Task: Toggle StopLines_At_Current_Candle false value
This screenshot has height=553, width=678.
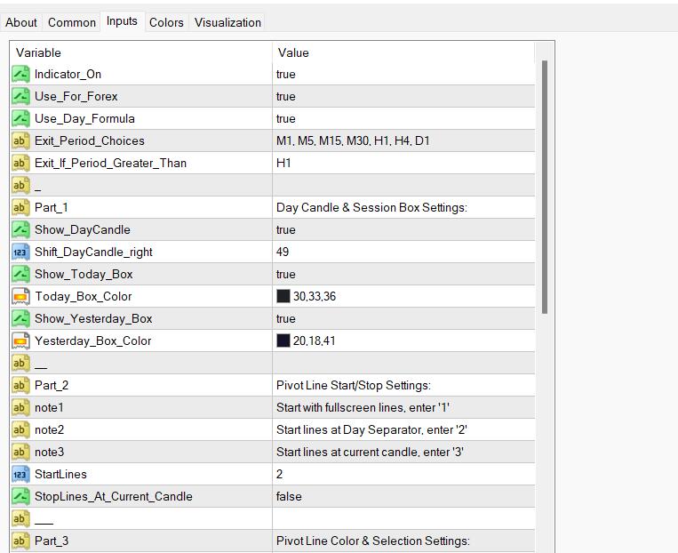Action: click(289, 496)
